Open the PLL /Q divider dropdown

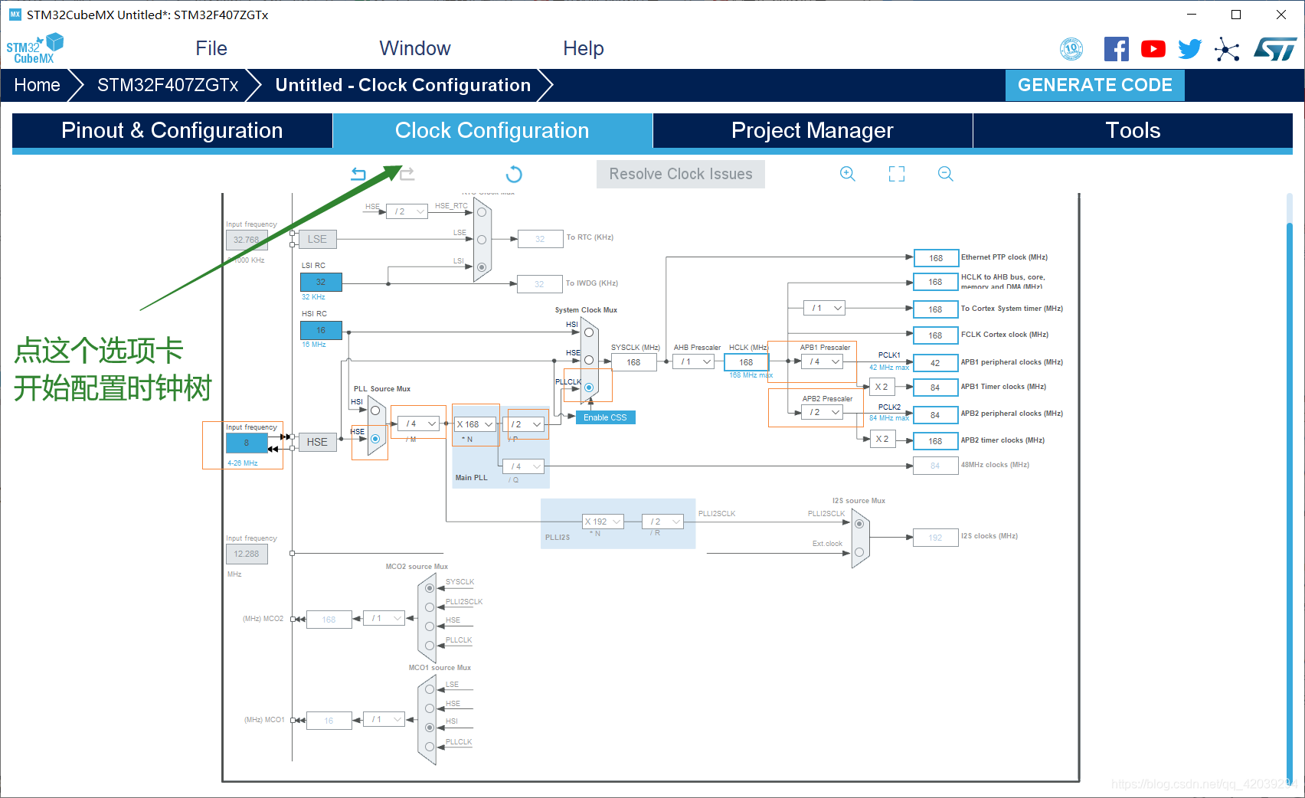(525, 466)
